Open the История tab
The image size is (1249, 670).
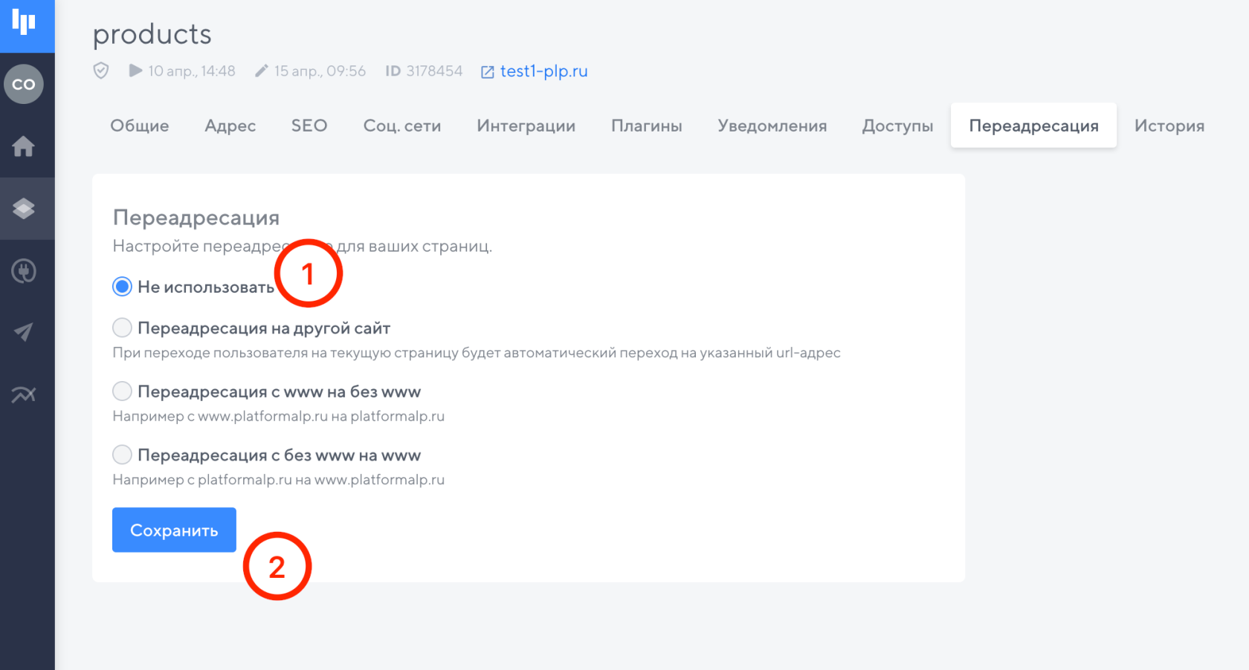(1169, 126)
